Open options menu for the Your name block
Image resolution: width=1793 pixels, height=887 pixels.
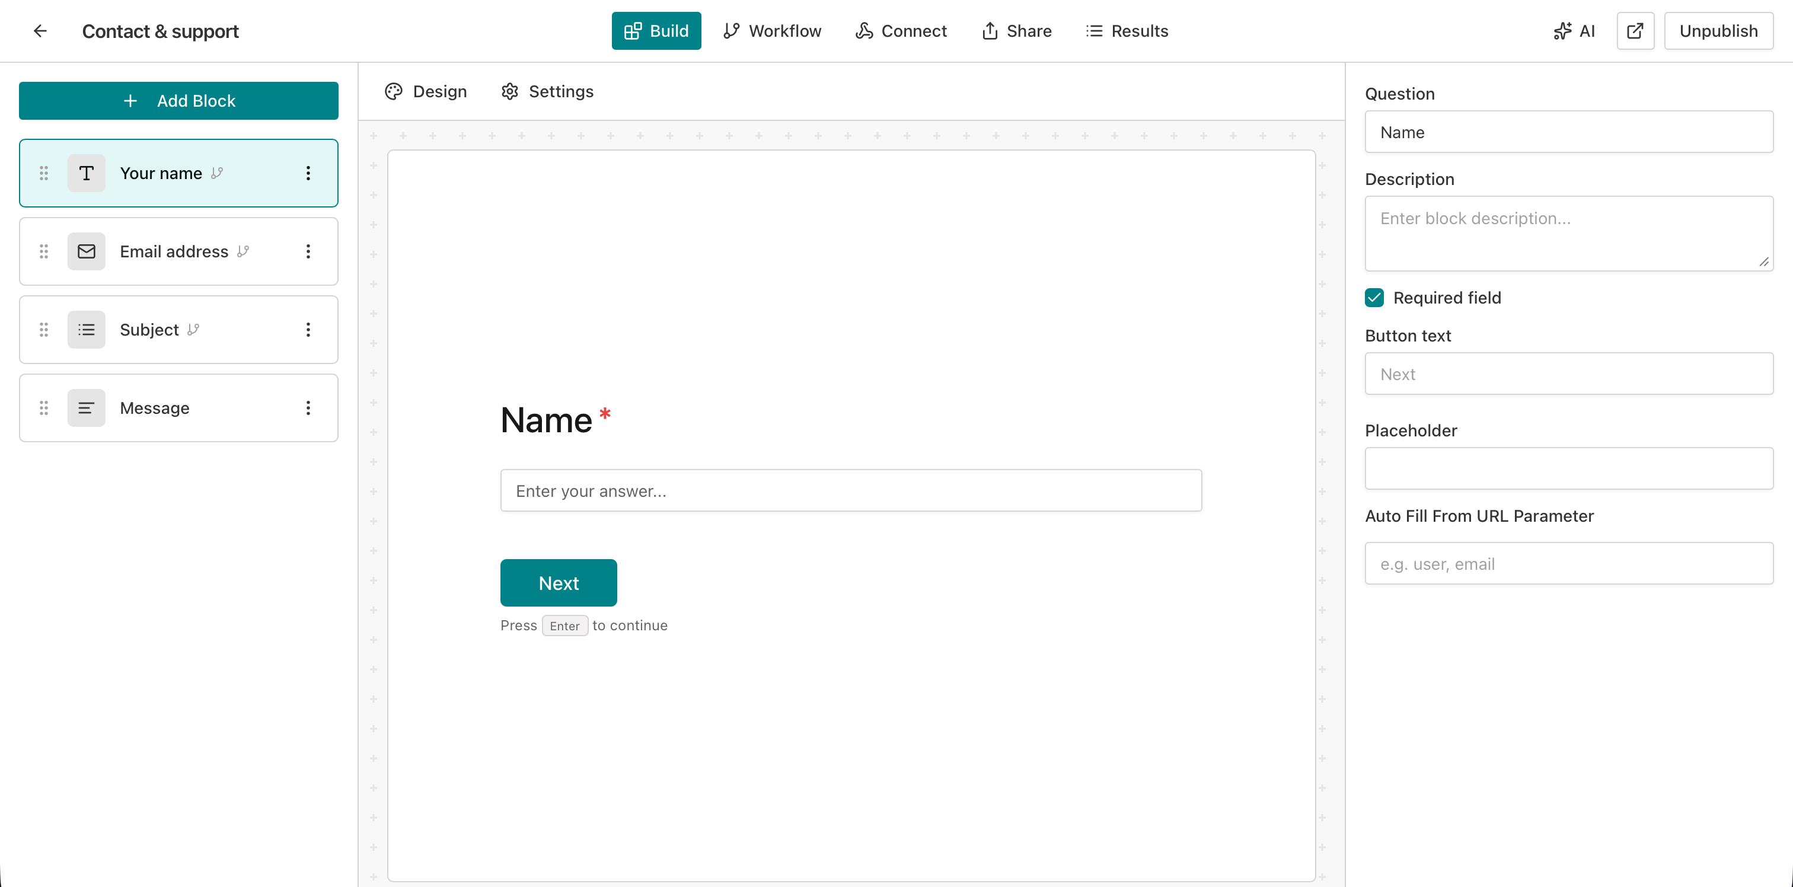click(308, 173)
